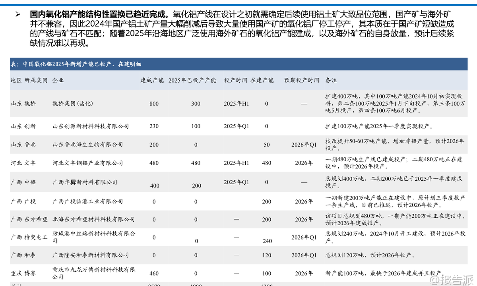Select the 防城港中丝路新材料科技有限公司 cell
This screenshot has width=477, height=286.
[x=94, y=237]
